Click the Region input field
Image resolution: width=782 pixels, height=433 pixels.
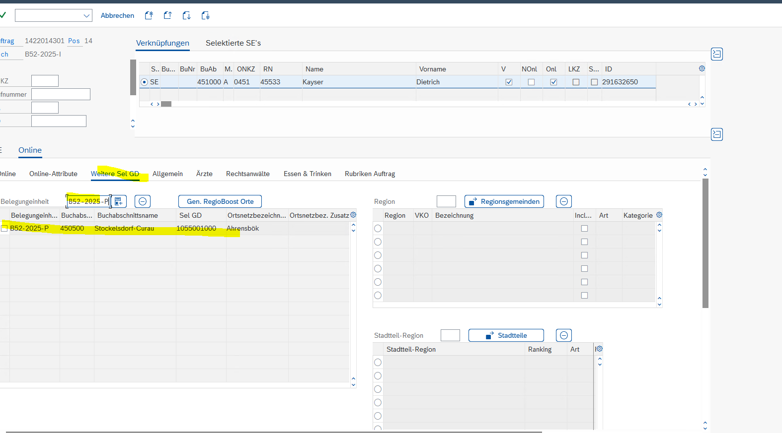[446, 201]
